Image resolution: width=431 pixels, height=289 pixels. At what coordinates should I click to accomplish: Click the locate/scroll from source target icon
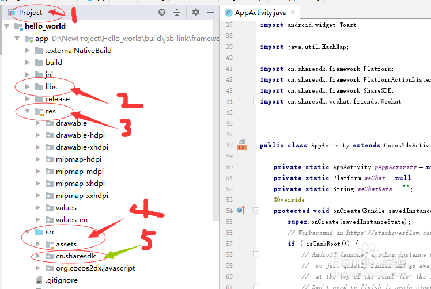point(162,12)
